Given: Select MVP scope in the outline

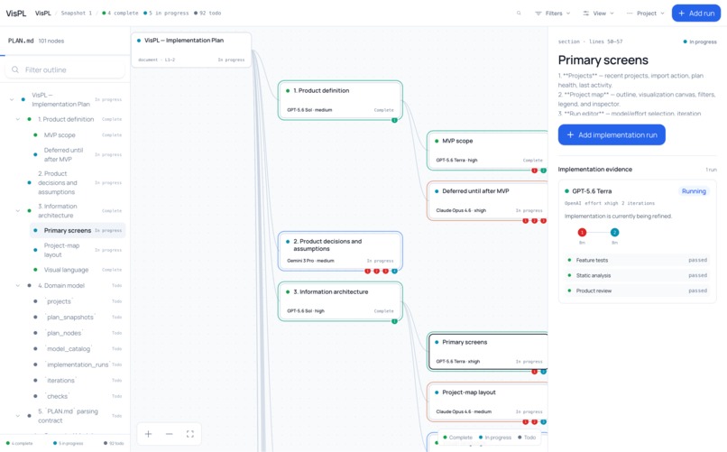Looking at the screenshot, I should [x=78, y=135].
